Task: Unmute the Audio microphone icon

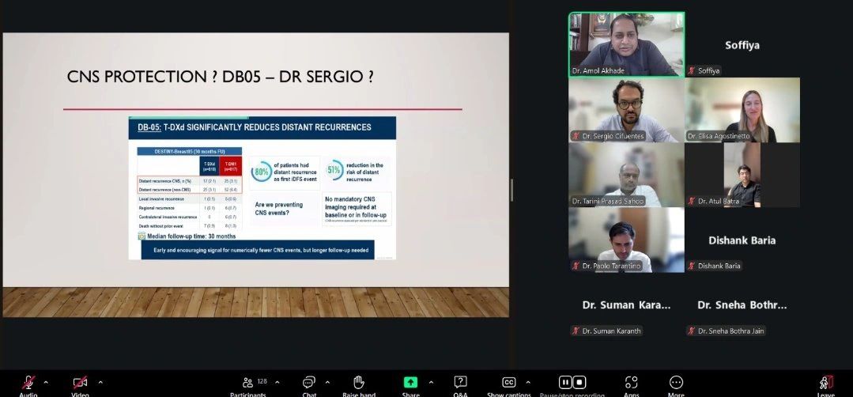Action: [x=28, y=382]
